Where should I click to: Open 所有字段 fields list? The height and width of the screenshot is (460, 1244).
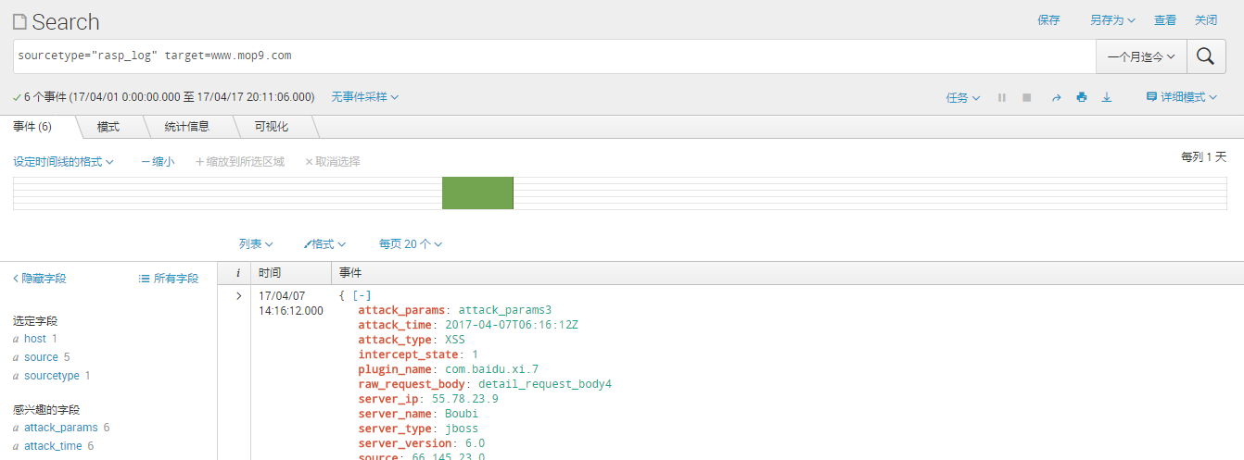coord(169,278)
